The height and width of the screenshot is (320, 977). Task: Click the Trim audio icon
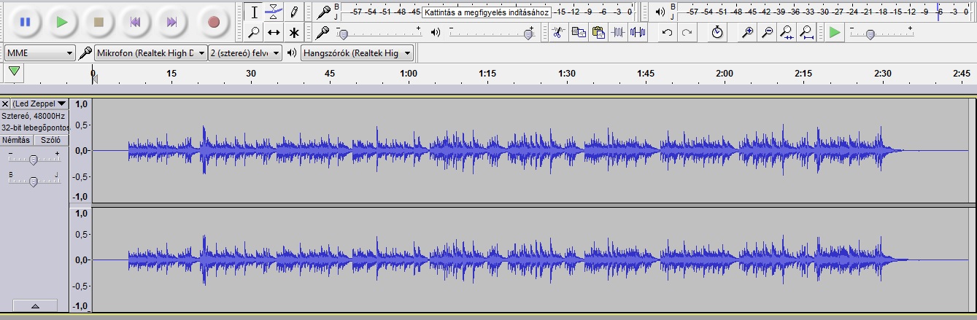618,33
